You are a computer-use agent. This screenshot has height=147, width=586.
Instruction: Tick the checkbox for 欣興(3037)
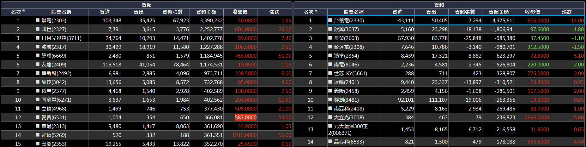(330, 29)
